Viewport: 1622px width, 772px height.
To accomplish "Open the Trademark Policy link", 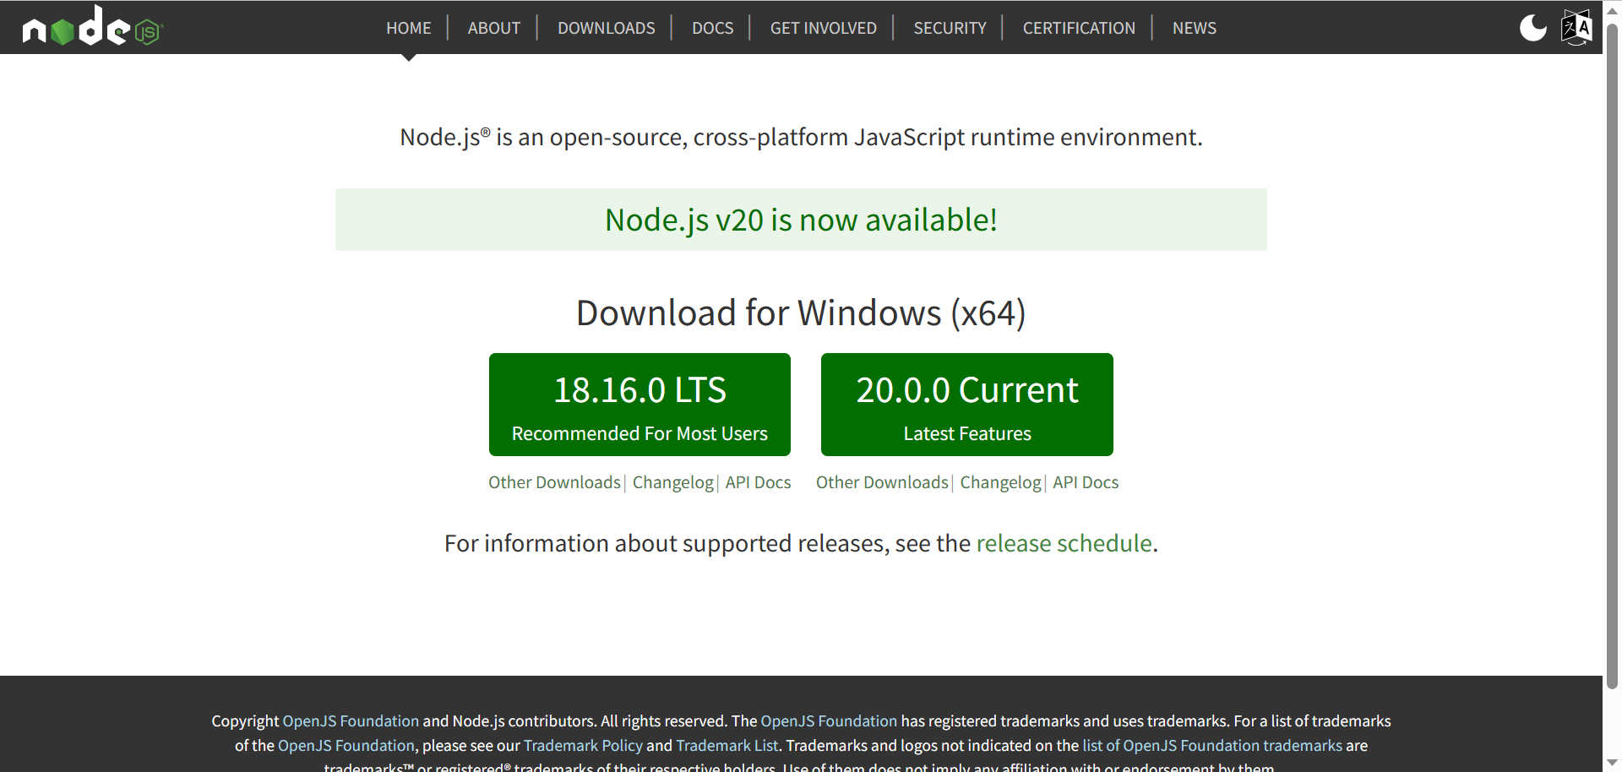I will click(x=583, y=745).
